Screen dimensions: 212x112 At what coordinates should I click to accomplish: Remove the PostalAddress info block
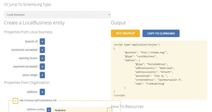coord(15,101)
